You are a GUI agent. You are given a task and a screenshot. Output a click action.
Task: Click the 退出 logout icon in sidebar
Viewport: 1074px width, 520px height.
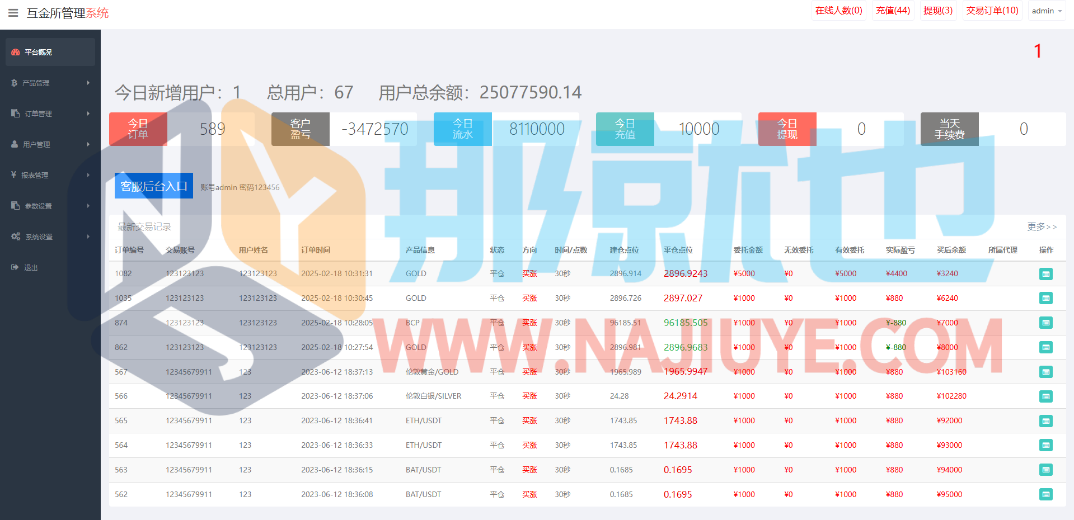point(15,267)
